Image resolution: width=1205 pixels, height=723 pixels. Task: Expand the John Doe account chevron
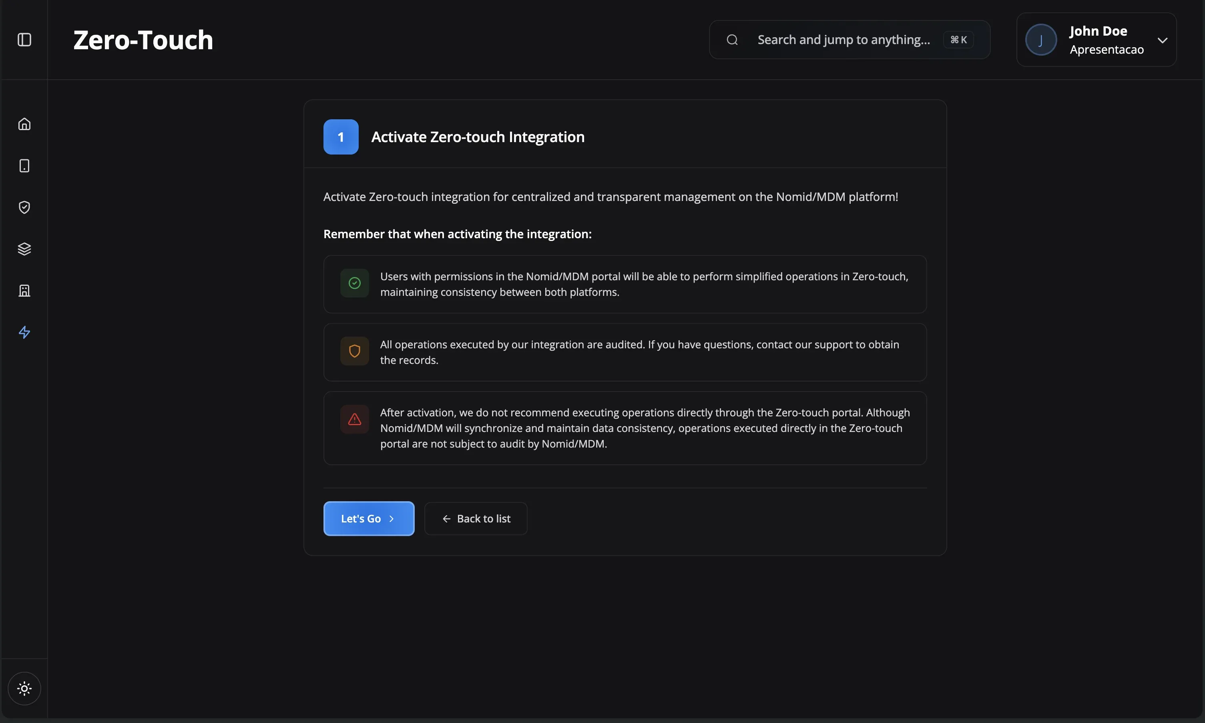pos(1163,40)
